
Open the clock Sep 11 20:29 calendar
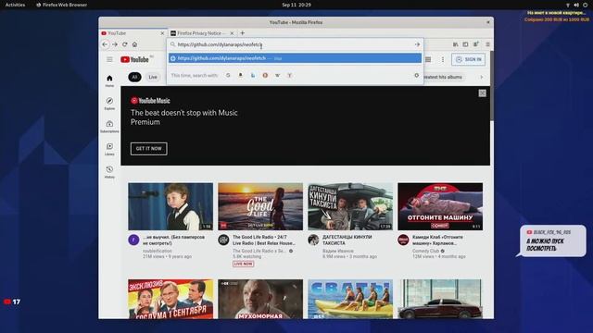(x=296, y=5)
